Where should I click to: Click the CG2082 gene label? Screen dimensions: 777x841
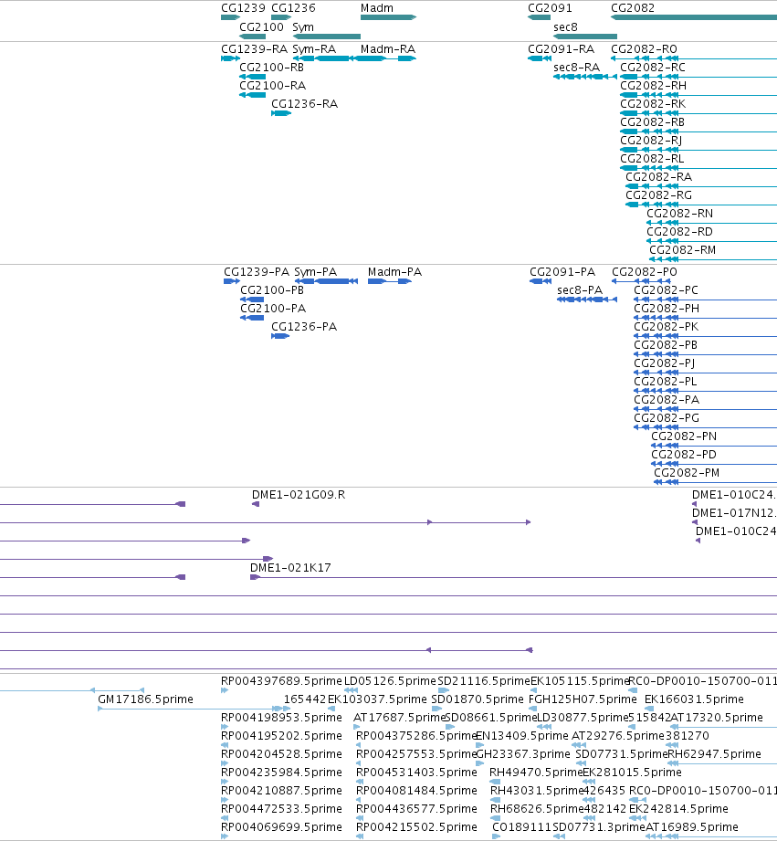(x=633, y=8)
